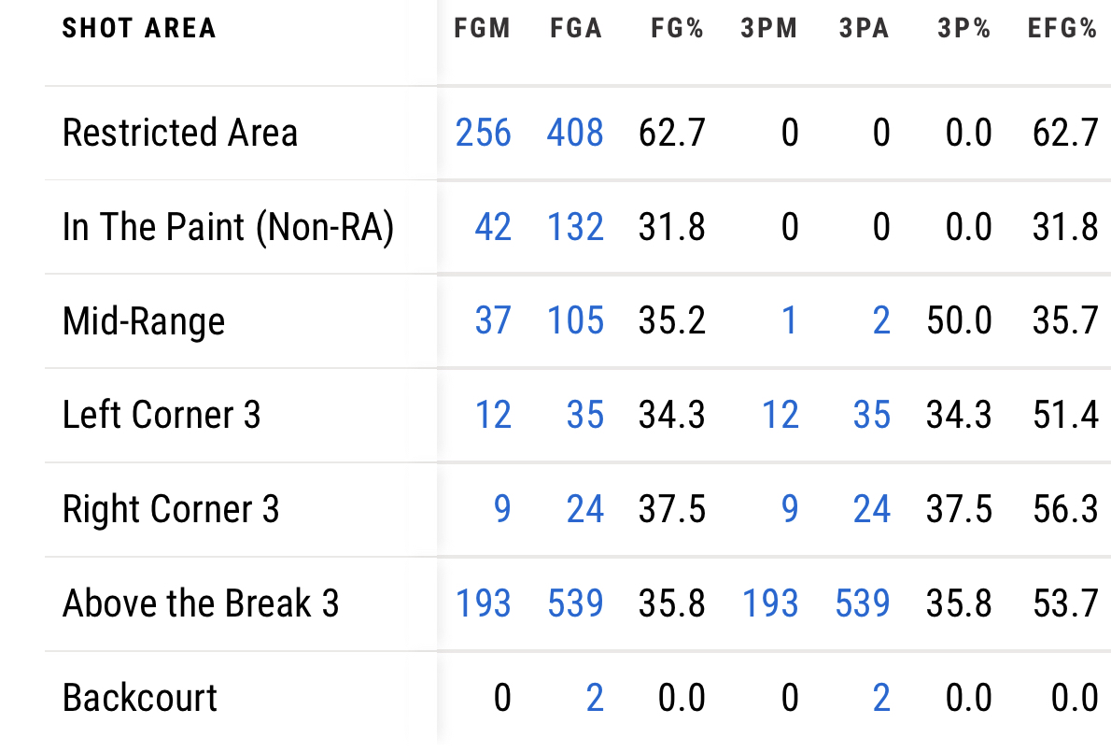Click In The Paint 42 FGM link
The height and width of the screenshot is (752, 1111).
click(x=493, y=227)
